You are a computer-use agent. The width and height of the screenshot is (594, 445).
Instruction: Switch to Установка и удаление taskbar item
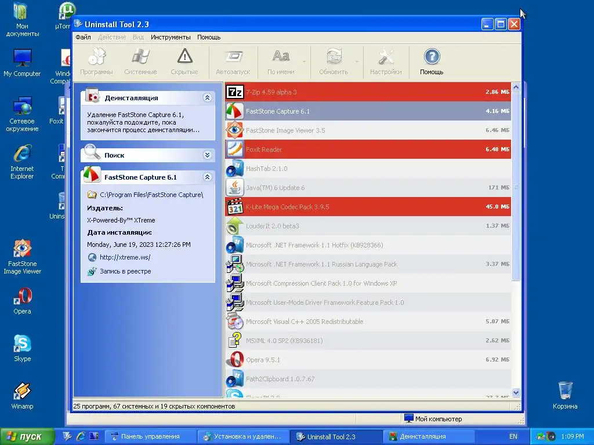coord(244,436)
